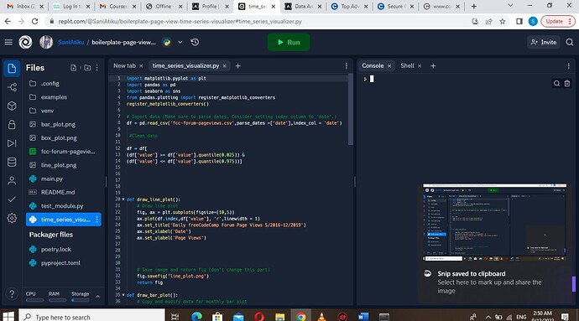Expand the resources CPU RAM Storage panel
Viewport: 579px width, 321px height.
[x=98, y=297]
